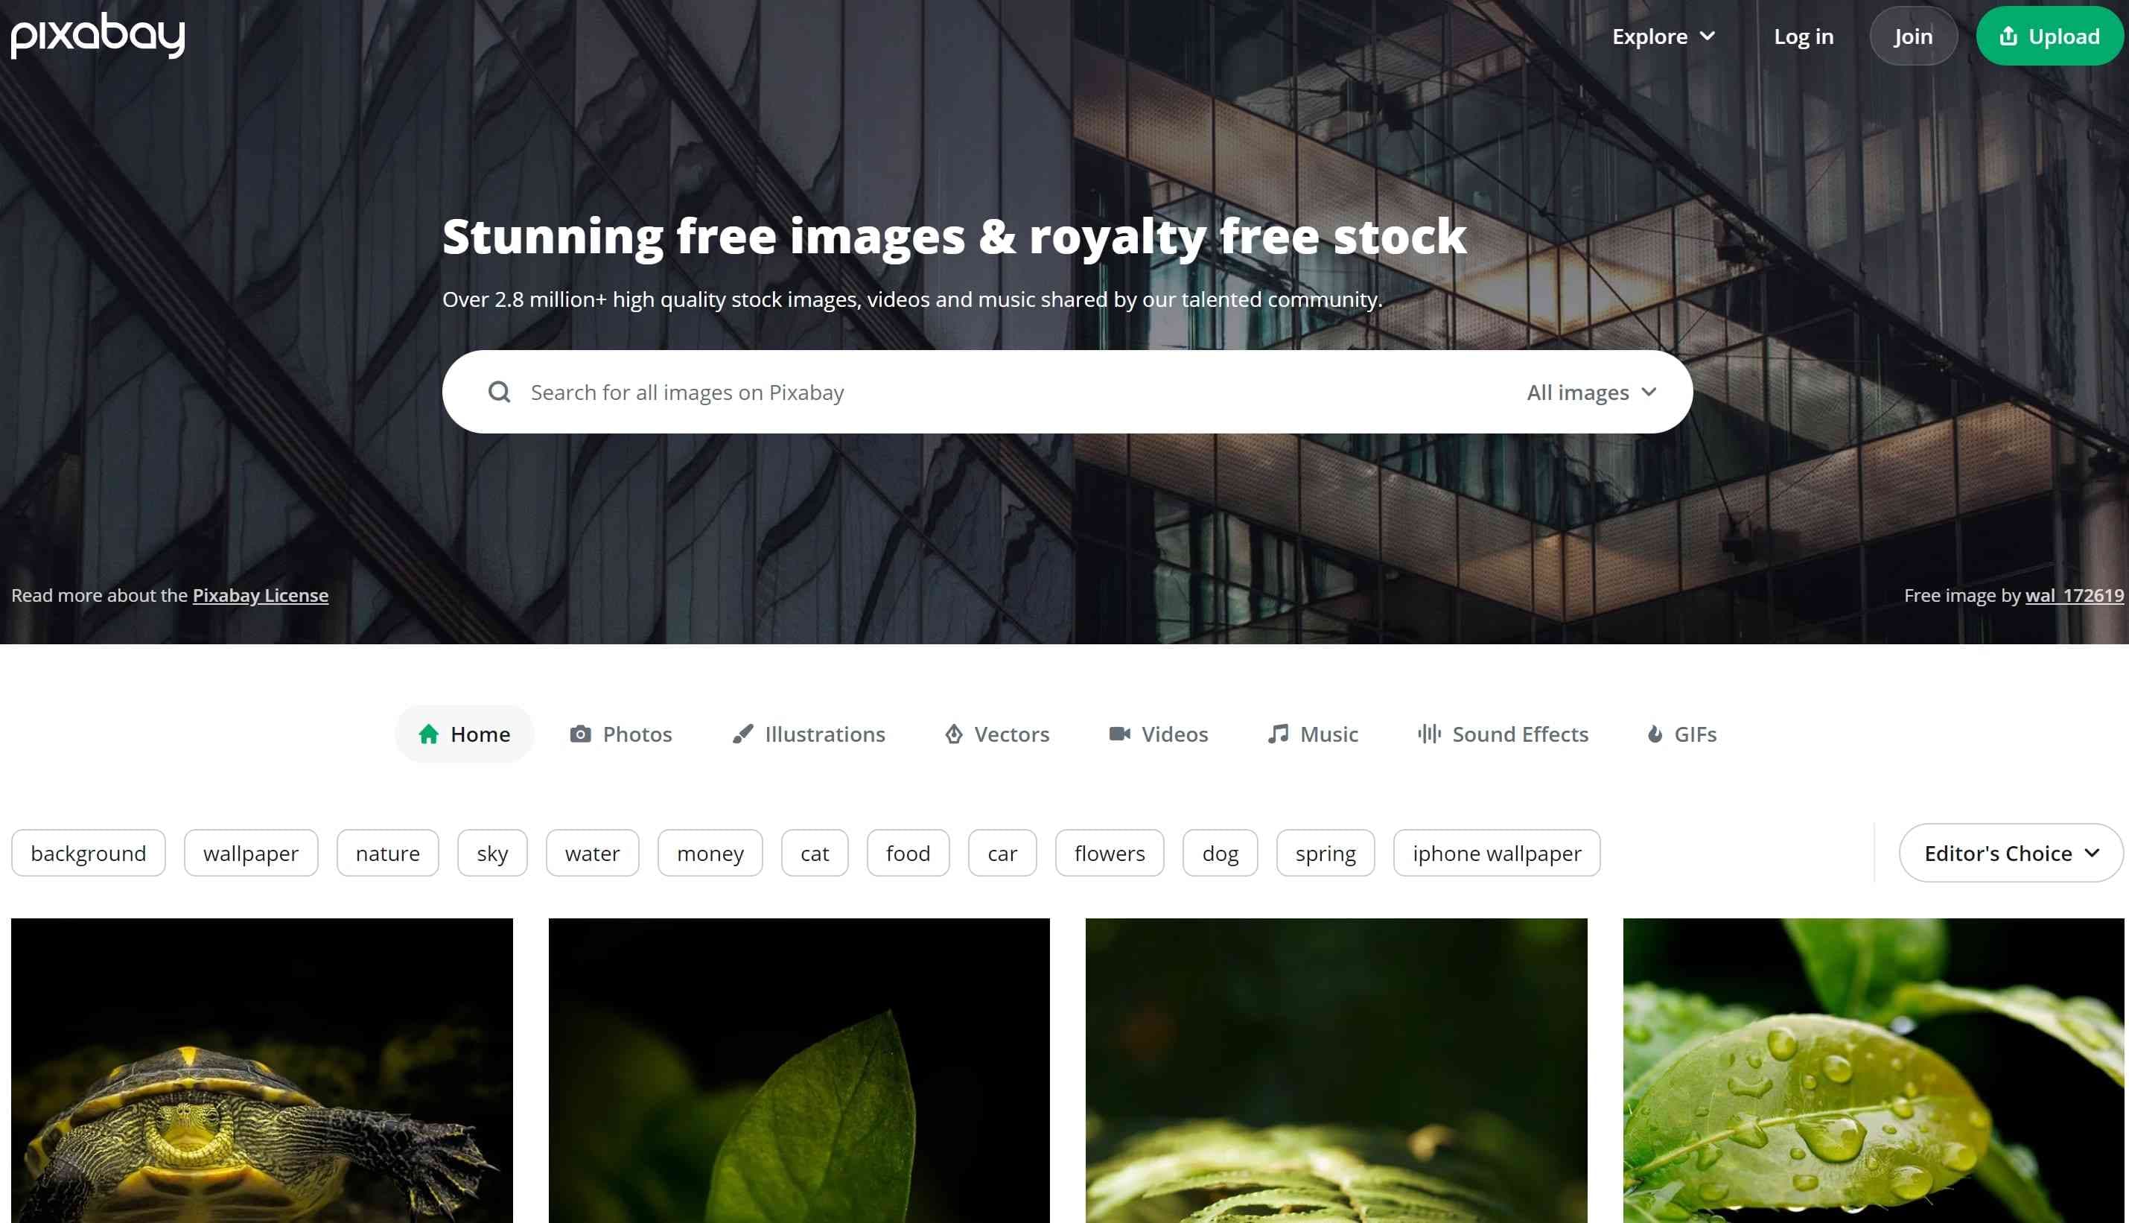Screen dimensions: 2129x1223
Task: Click the Vectors tab icon
Action: pyautogui.click(x=952, y=733)
